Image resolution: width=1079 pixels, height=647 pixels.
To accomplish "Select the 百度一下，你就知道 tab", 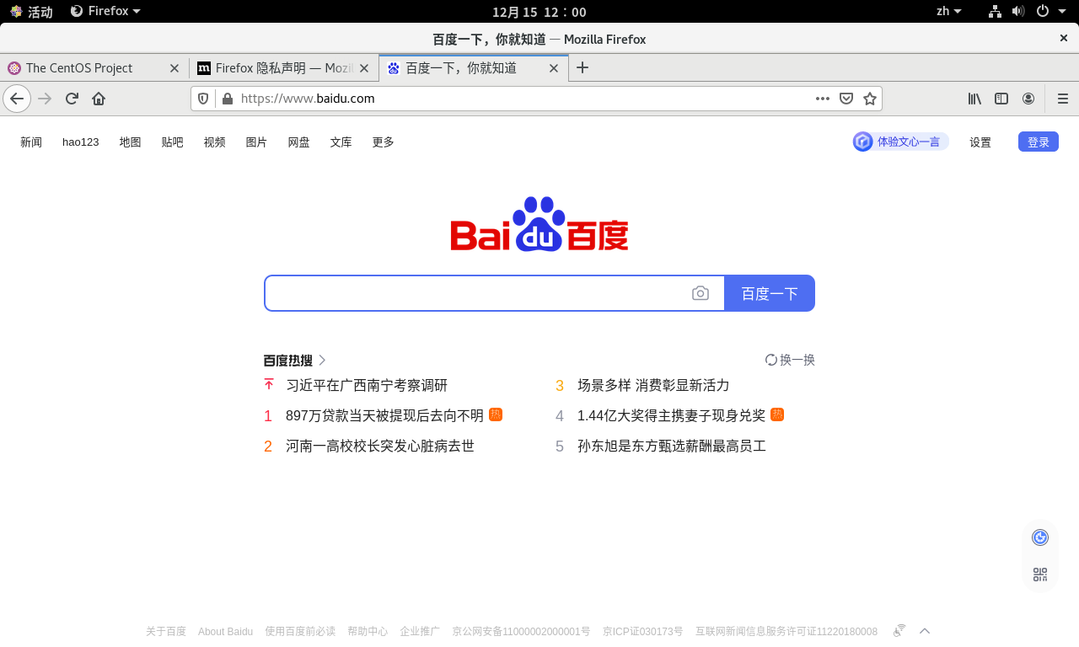I will pos(474,68).
